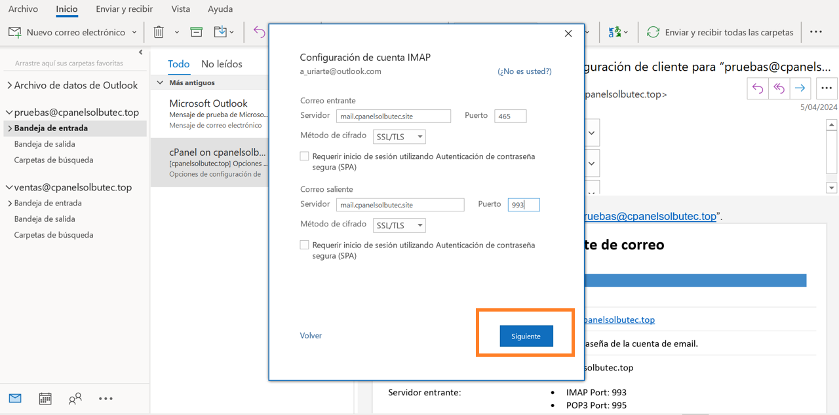This screenshot has height=415, width=839.
Task: Click the Volver link
Action: pos(311,336)
